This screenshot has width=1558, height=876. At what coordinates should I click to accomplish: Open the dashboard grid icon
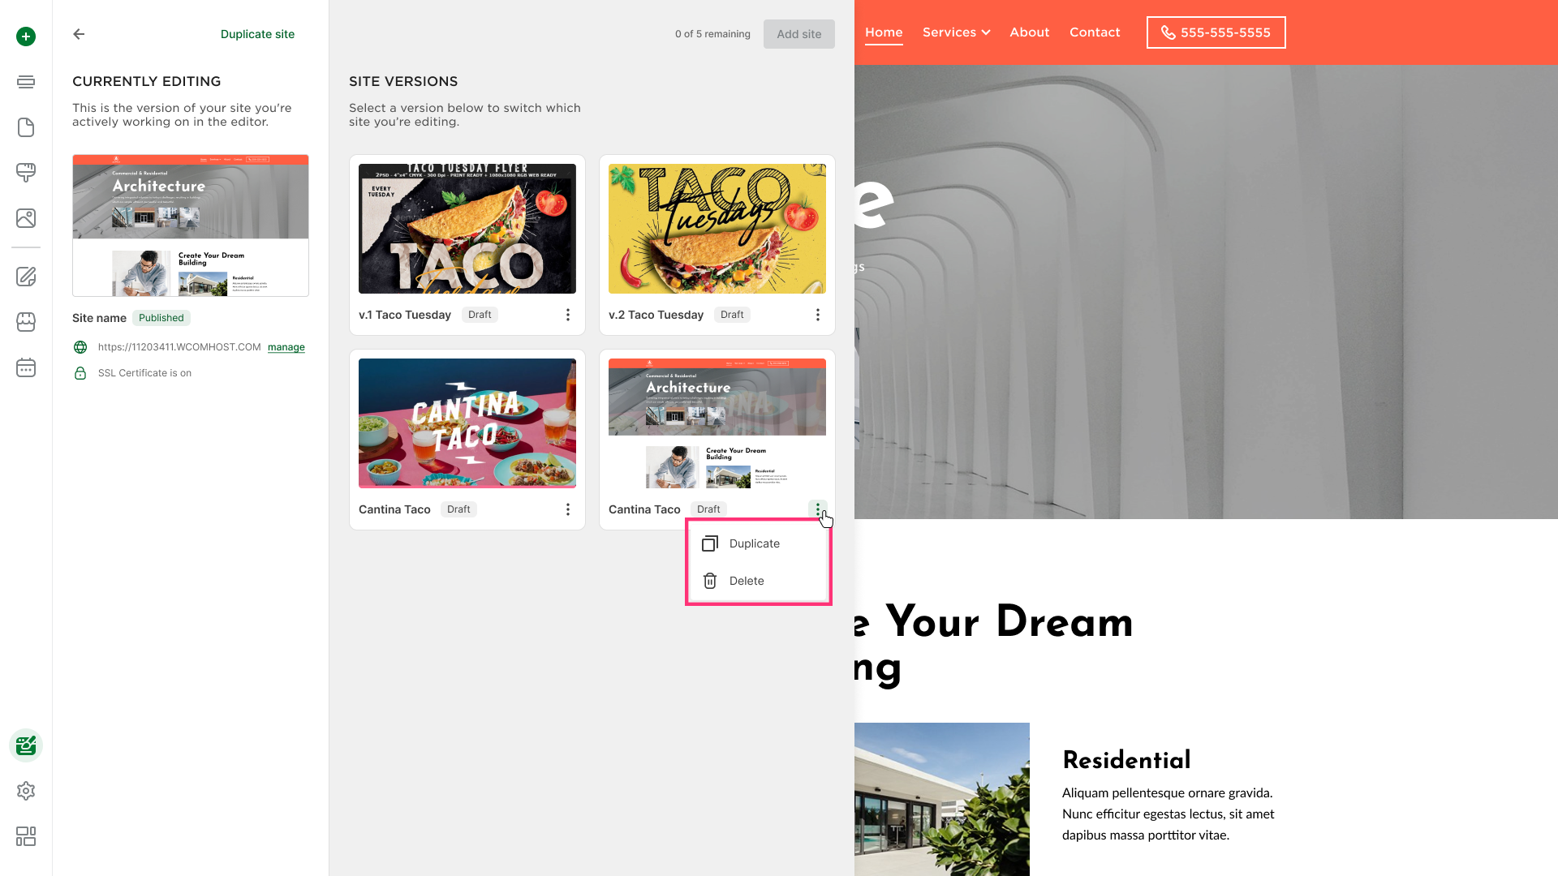coord(26,836)
